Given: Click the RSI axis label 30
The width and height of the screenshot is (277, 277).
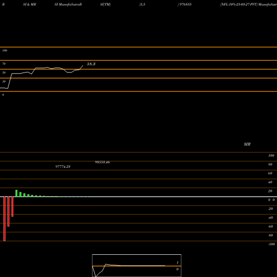Looking at the screenshot, I should tap(4, 81).
